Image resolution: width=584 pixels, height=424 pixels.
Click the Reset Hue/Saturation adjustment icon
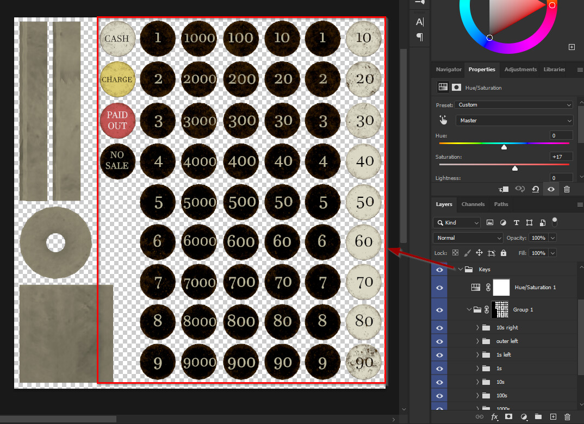tap(535, 189)
